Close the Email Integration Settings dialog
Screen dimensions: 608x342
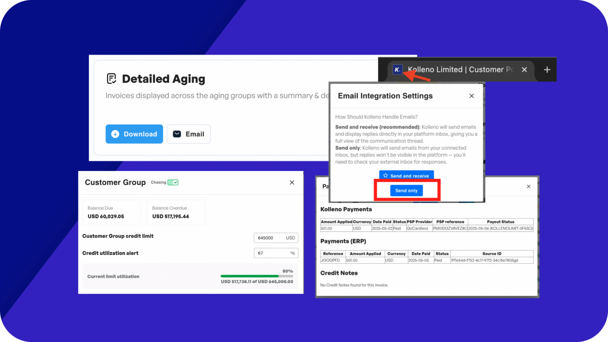pos(471,96)
